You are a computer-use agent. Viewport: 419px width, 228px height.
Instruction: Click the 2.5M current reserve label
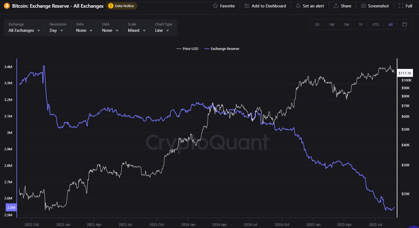click(11, 207)
